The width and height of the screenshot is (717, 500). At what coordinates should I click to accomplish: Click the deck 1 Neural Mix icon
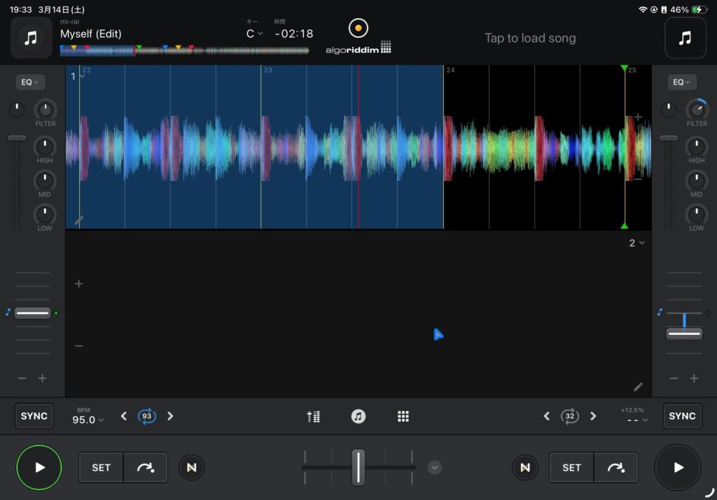[191, 467]
